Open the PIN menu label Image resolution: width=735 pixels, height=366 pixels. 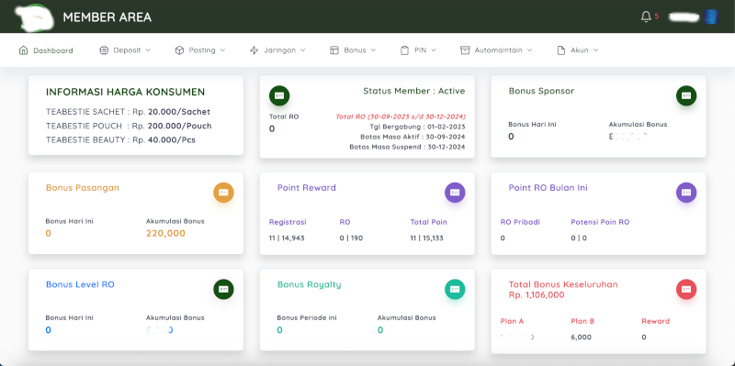click(x=421, y=50)
